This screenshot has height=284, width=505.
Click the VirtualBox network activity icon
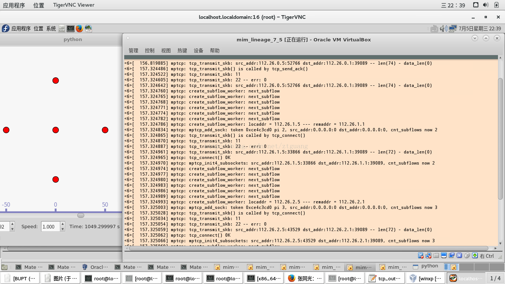[428, 256]
